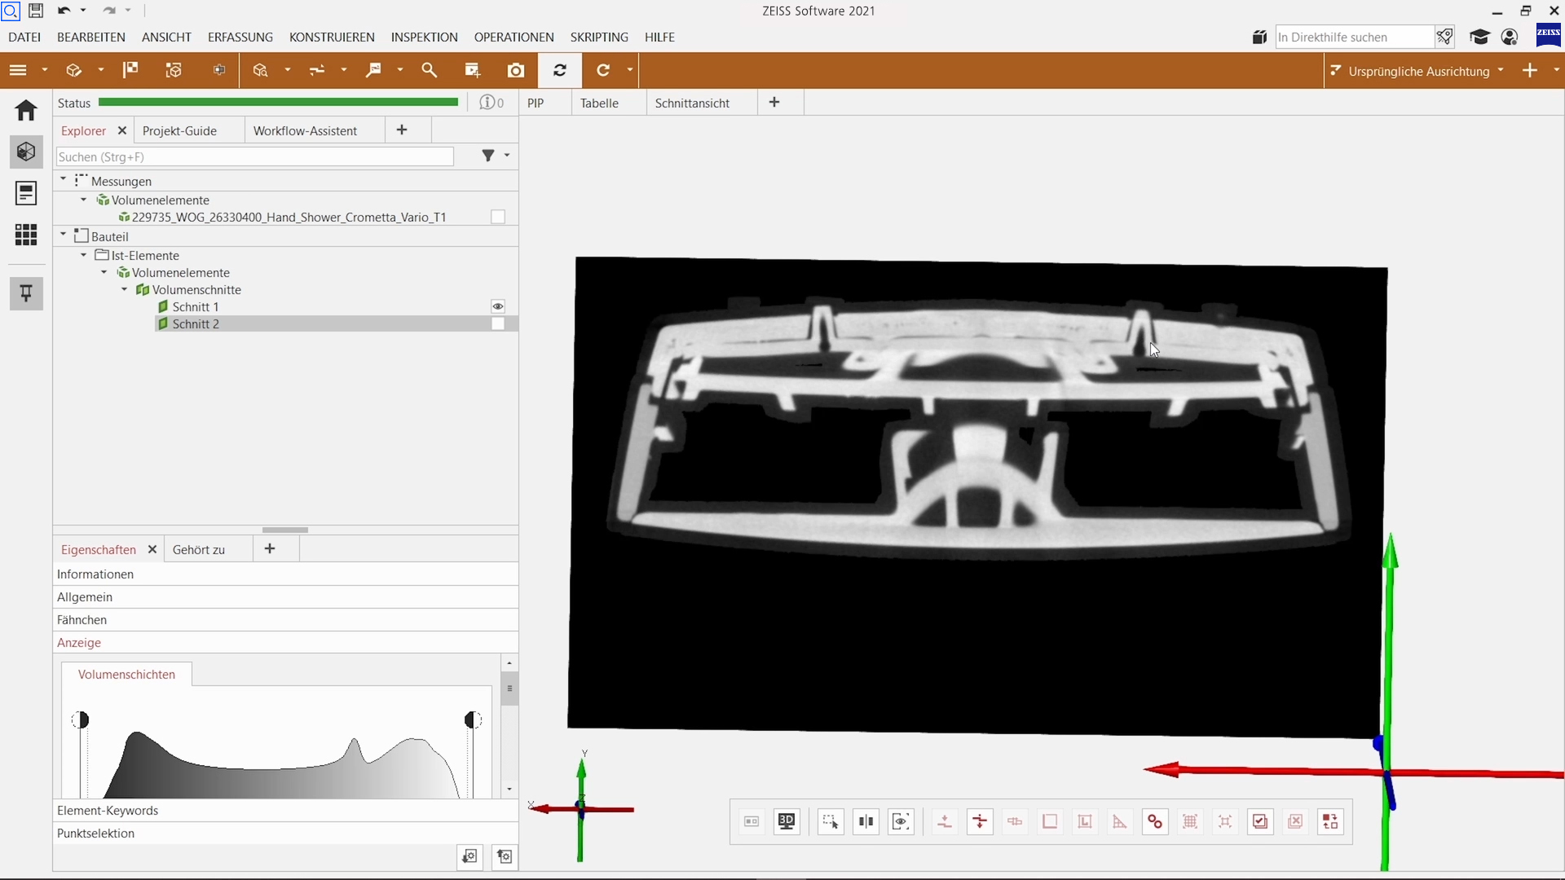Toggle visibility checkbox for Schnitt 2
Screen dimensions: 1565x880
[x=498, y=324]
